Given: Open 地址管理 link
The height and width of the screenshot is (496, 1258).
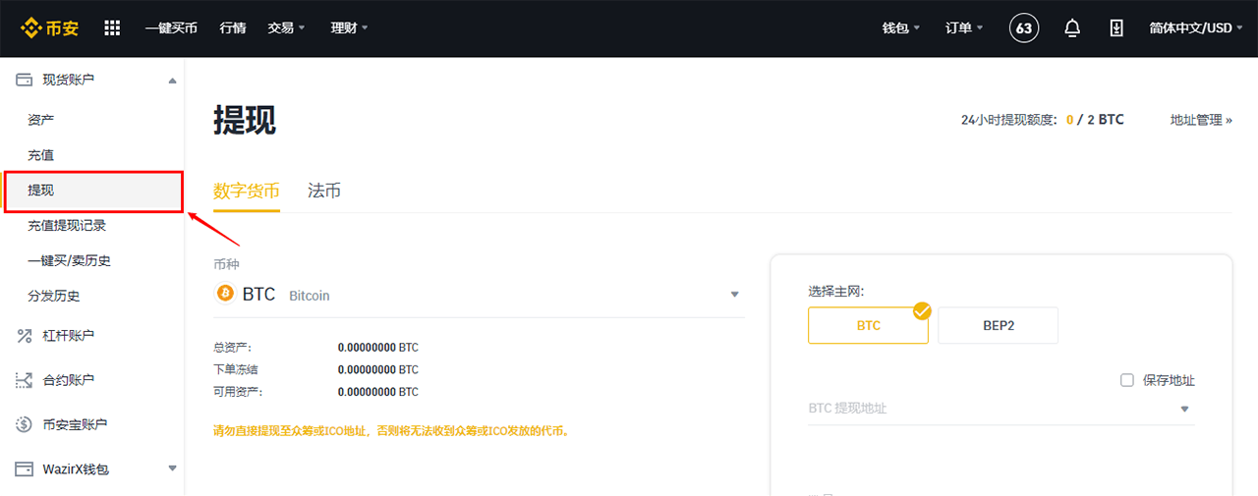Looking at the screenshot, I should click(x=1201, y=120).
